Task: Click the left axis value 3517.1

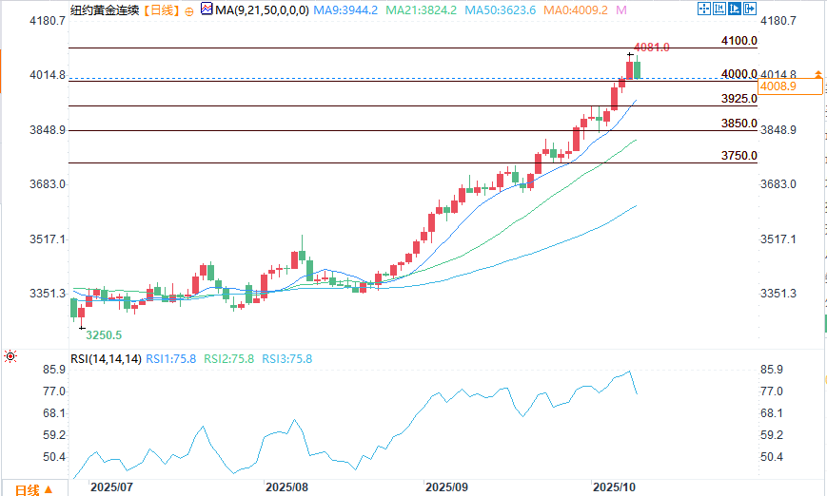Action: coord(48,239)
